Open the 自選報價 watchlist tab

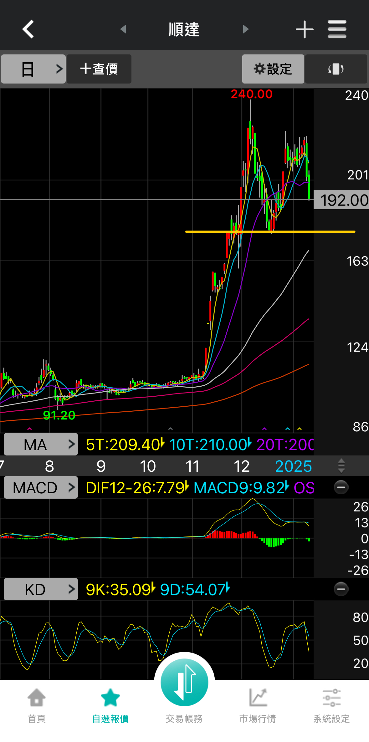(110, 706)
